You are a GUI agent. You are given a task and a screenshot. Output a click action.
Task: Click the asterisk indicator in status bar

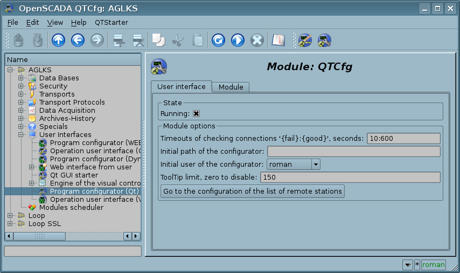pos(417,264)
